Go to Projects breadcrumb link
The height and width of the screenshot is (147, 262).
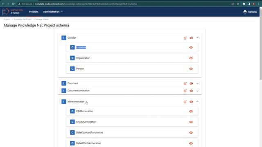point(7,19)
